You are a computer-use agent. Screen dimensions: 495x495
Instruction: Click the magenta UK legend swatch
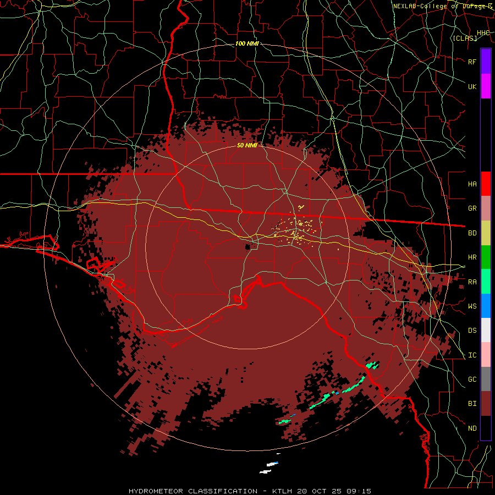[x=486, y=86]
